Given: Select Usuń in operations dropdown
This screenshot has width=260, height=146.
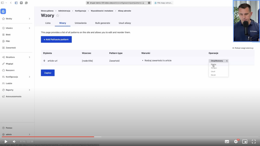Looking at the screenshot, I should pos(213,71).
